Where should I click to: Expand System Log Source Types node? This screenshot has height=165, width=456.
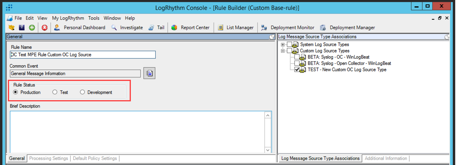coord(283,44)
